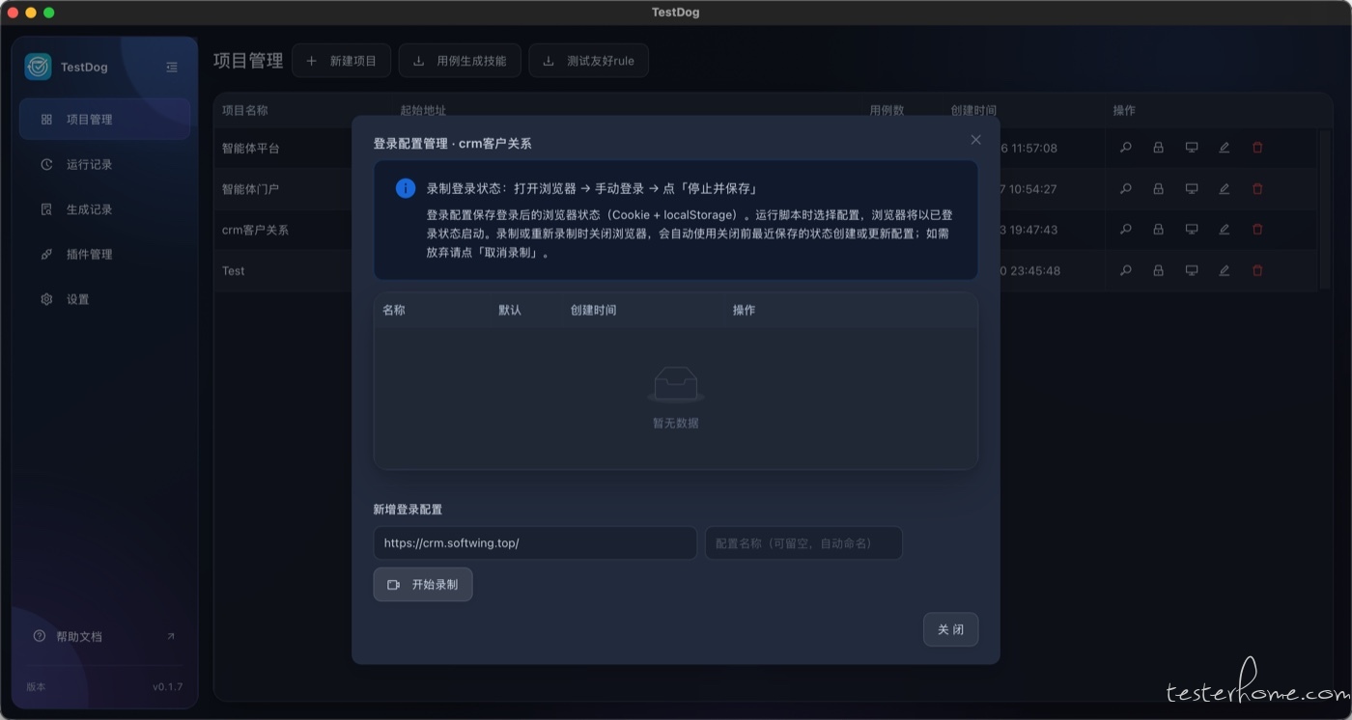Click the 用例生成技能 download button
The height and width of the screenshot is (720, 1352).
point(460,61)
